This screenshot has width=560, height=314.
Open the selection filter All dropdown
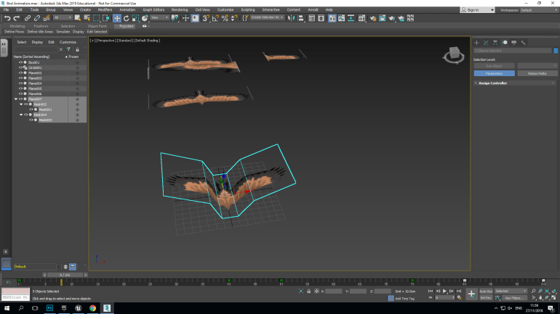63,17
